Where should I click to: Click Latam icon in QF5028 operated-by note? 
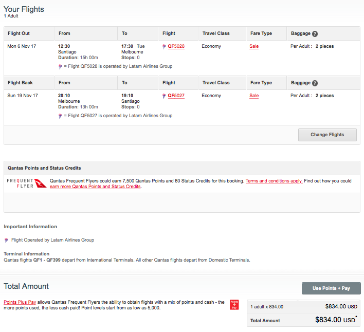60,67
